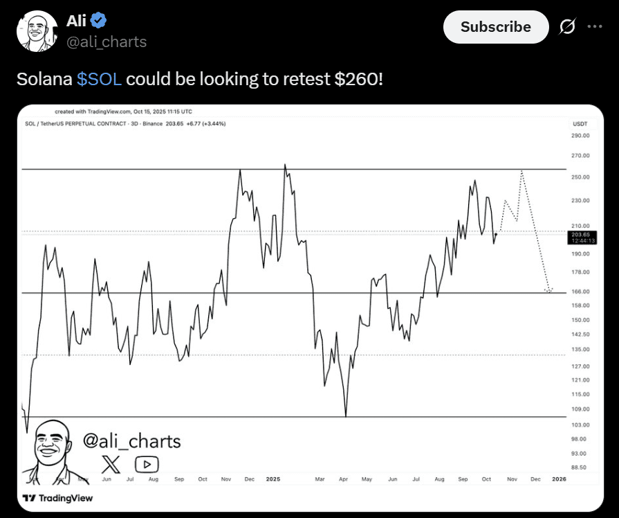Open the $SOL cashtag link
Image resolution: width=619 pixels, height=518 pixels.
(x=100, y=79)
